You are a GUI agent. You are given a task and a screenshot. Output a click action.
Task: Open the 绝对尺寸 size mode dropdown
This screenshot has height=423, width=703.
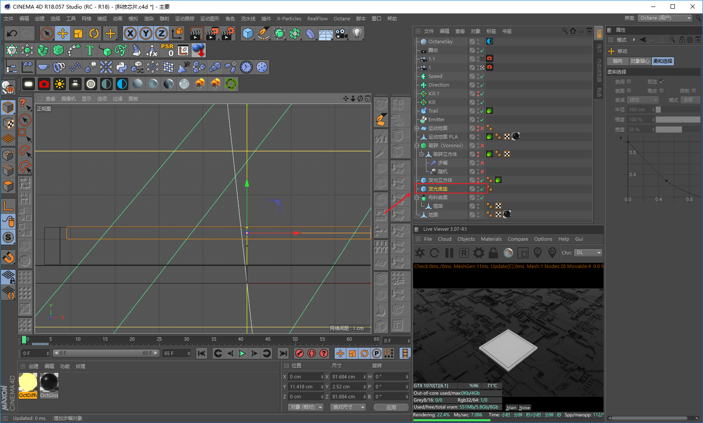[x=348, y=407]
